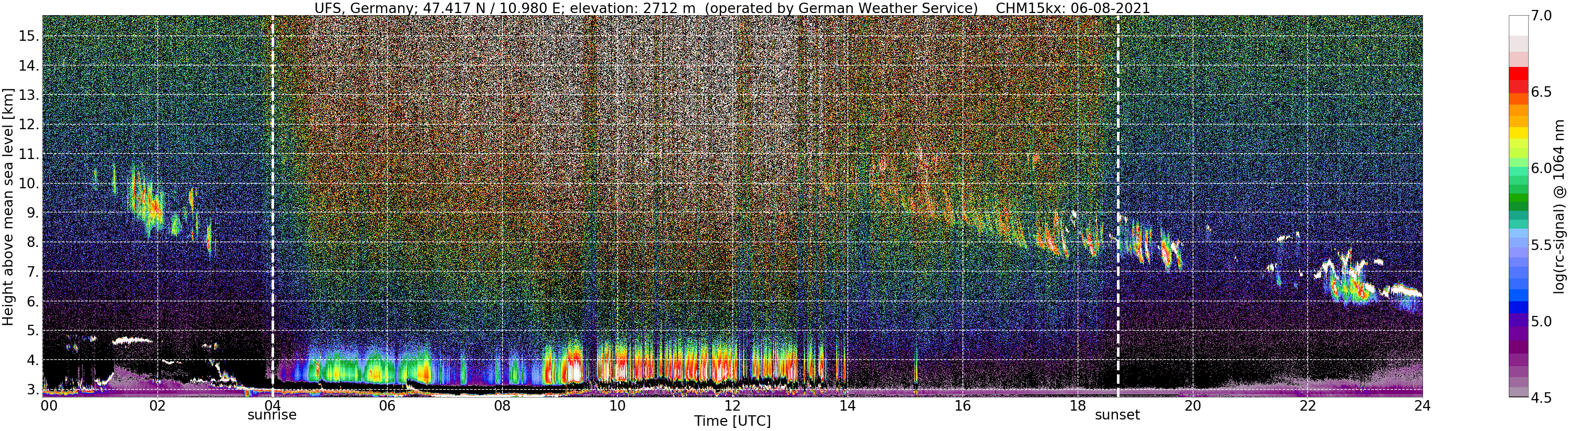Click the 'Time [UTC]' axis label

[x=732, y=421]
